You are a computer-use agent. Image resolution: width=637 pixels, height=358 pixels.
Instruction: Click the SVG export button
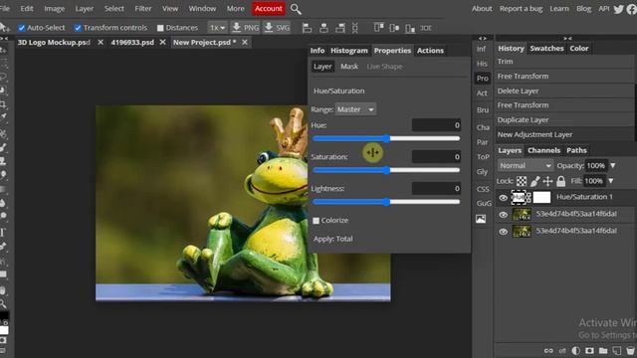click(277, 28)
